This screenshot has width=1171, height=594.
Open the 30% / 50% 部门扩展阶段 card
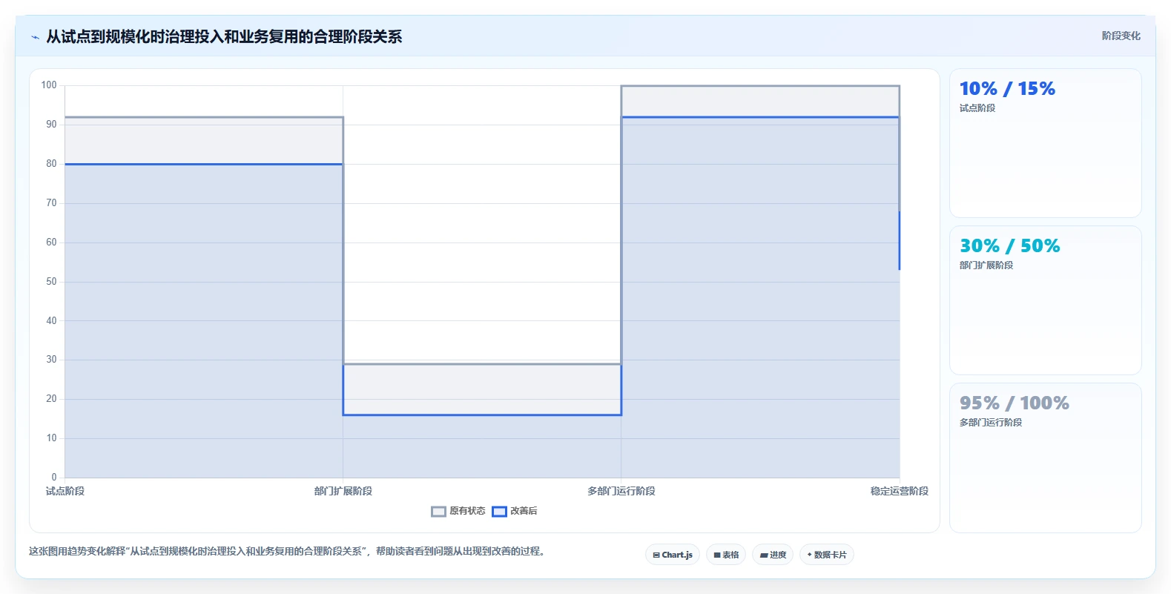(x=1045, y=300)
